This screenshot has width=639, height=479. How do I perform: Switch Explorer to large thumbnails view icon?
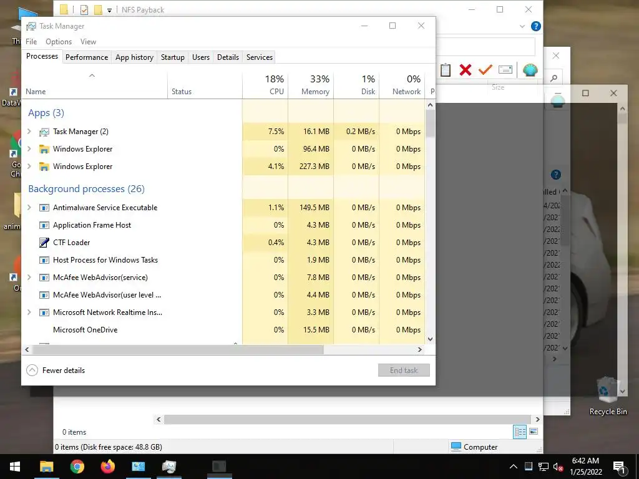[x=534, y=432]
